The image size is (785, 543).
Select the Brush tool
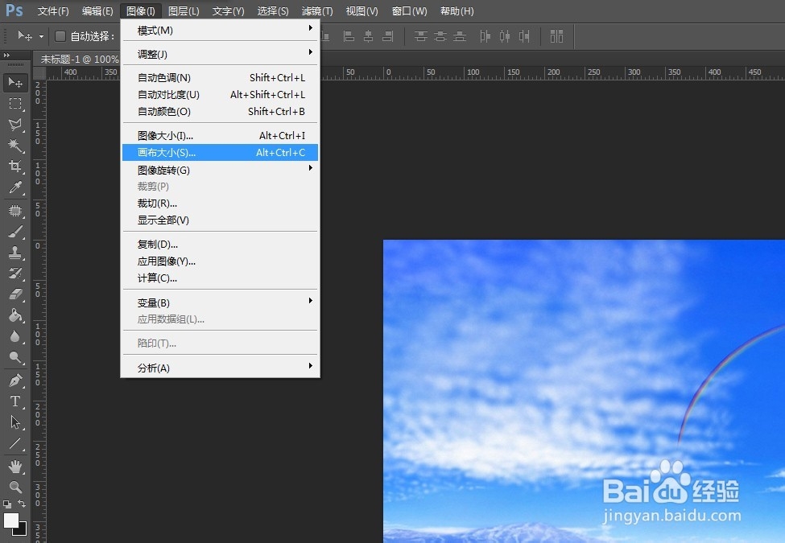click(x=16, y=231)
